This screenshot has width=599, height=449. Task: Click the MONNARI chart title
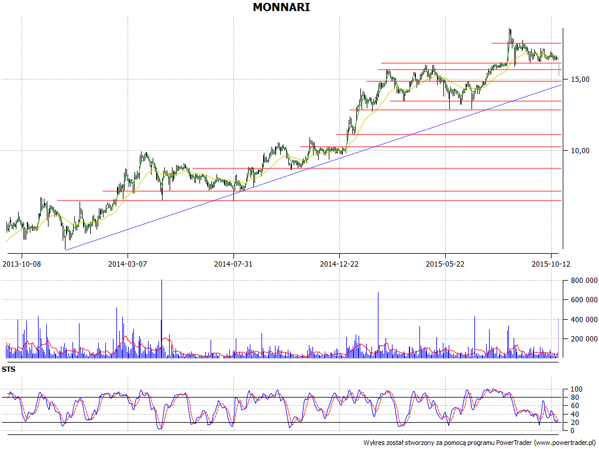pyautogui.click(x=281, y=7)
